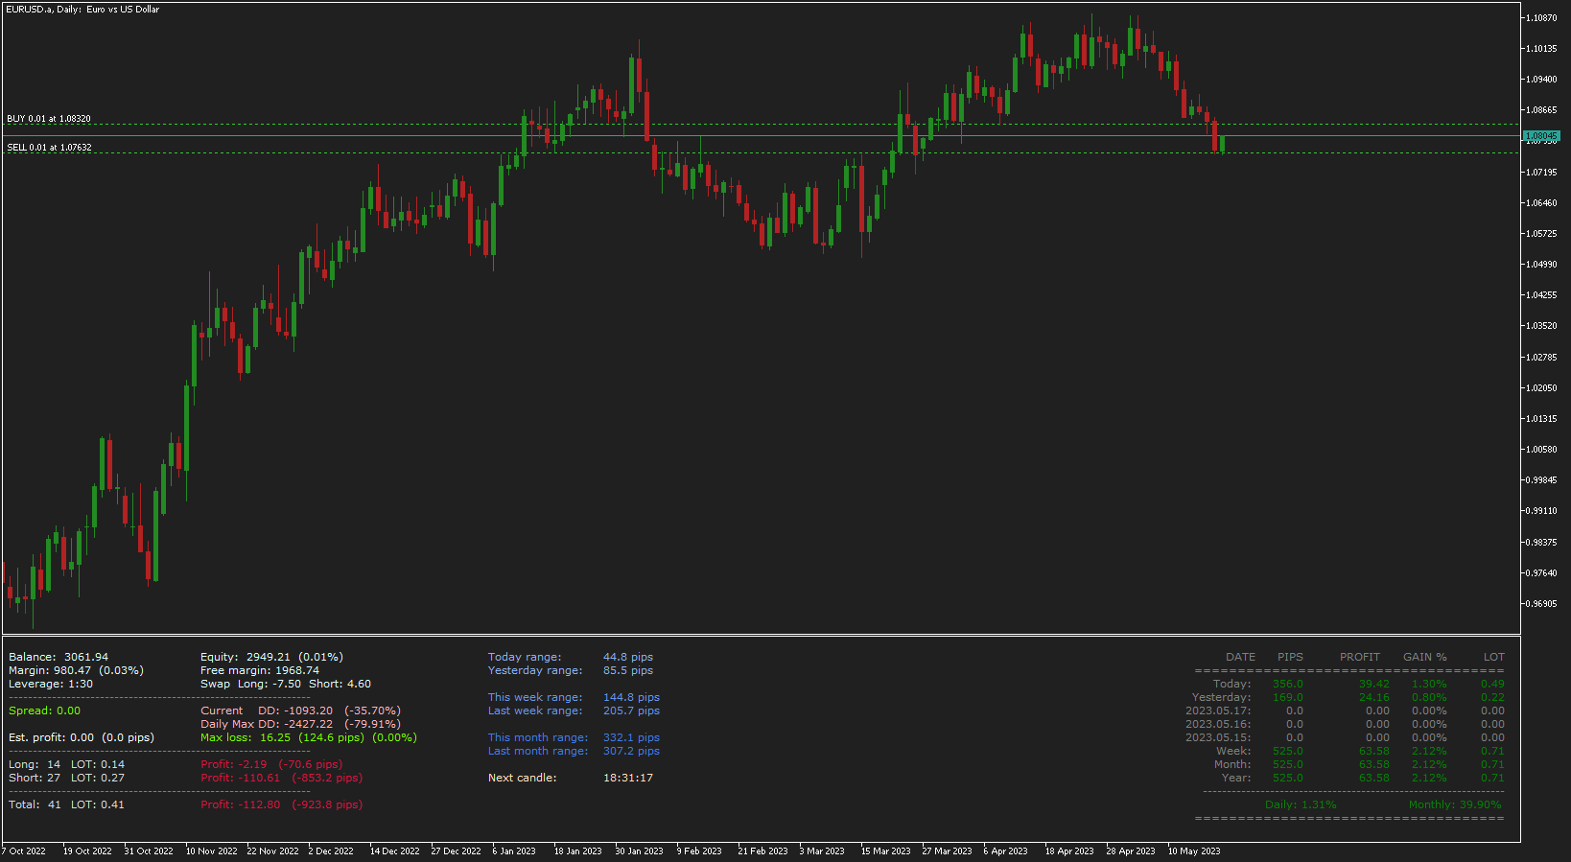The width and height of the screenshot is (1571, 862).
Task: Click the Margin: 980.47 line
Action: coord(76,671)
